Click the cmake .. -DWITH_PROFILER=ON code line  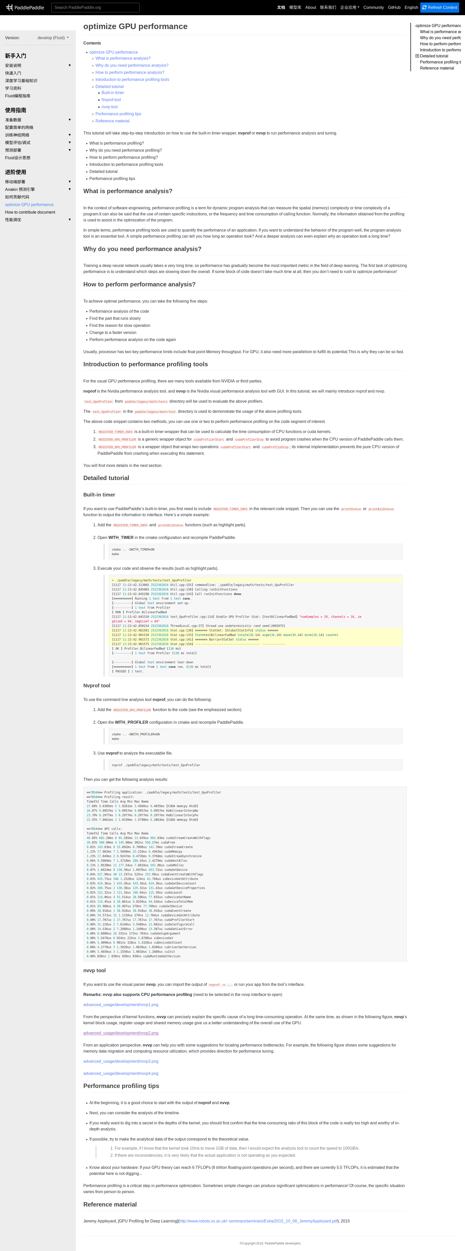135,734
